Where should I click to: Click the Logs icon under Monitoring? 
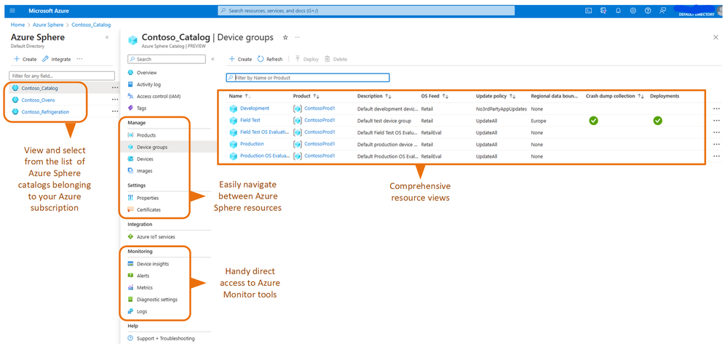tap(131, 312)
